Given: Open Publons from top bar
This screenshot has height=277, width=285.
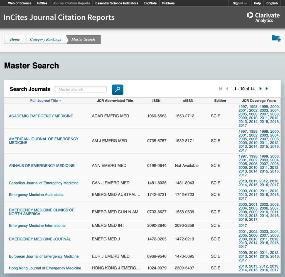Looking at the screenshot, I should pos(168,3).
